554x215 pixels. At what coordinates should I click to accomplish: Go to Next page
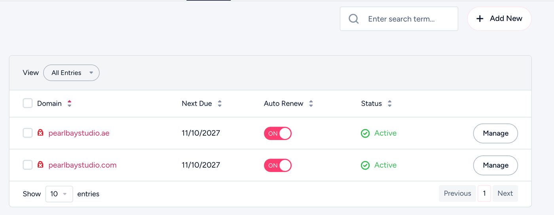pos(505,193)
